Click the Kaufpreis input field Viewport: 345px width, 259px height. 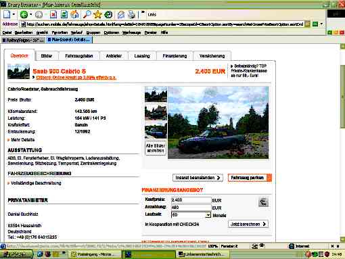click(x=191, y=200)
